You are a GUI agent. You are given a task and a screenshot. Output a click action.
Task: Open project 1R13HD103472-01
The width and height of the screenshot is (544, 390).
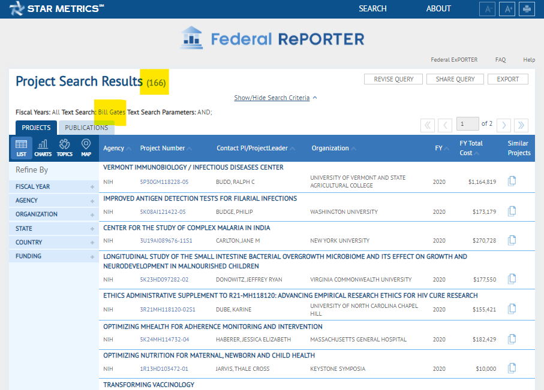point(164,369)
